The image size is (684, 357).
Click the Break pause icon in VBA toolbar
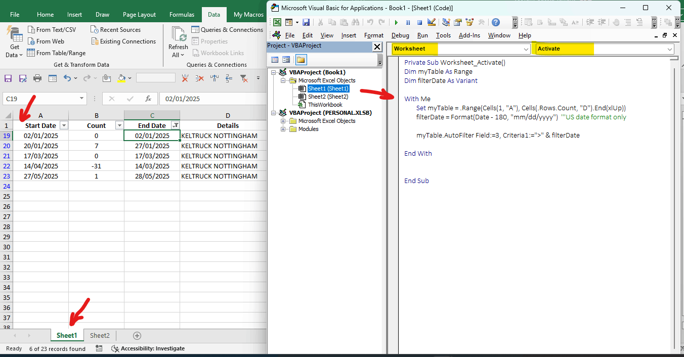pyautogui.click(x=408, y=22)
